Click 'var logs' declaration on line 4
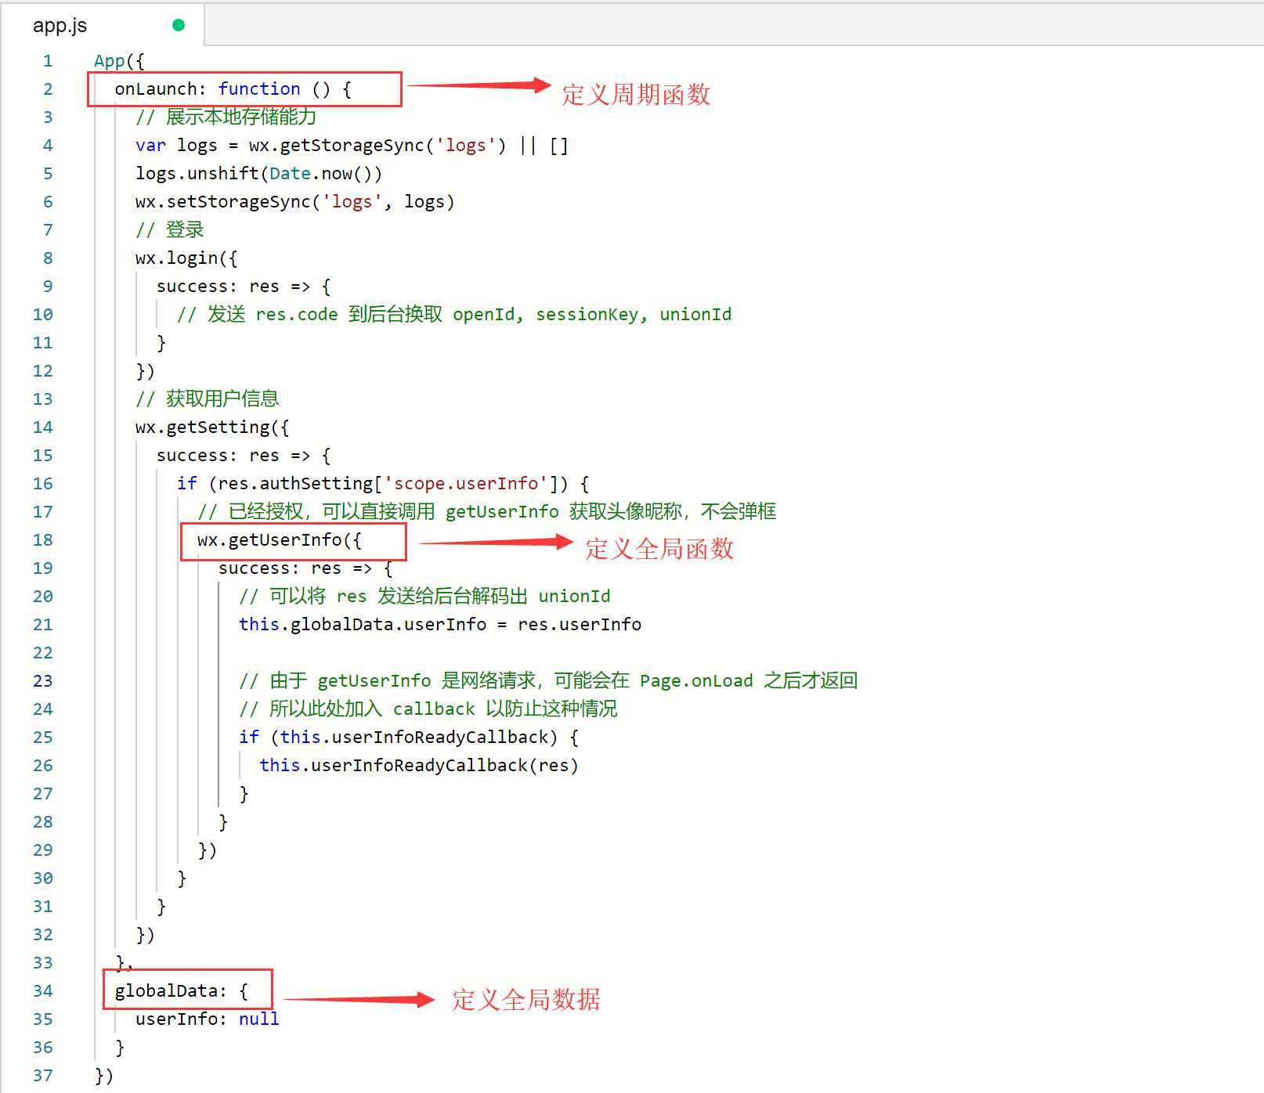This screenshot has height=1093, width=1264. pos(176,146)
